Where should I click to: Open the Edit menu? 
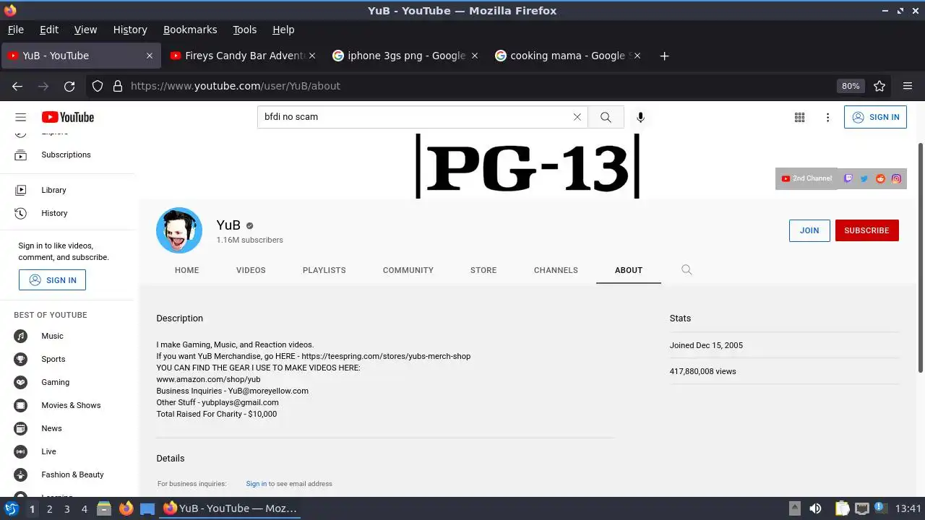click(x=49, y=30)
